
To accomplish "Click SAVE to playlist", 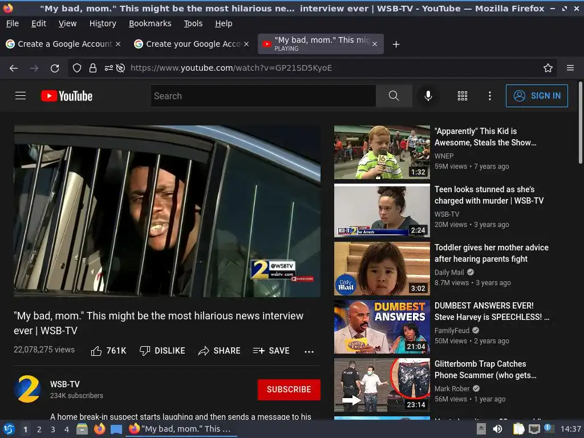I will coord(271,351).
